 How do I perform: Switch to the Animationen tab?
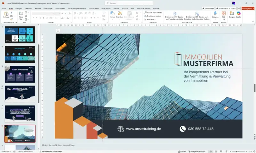point(60,8)
